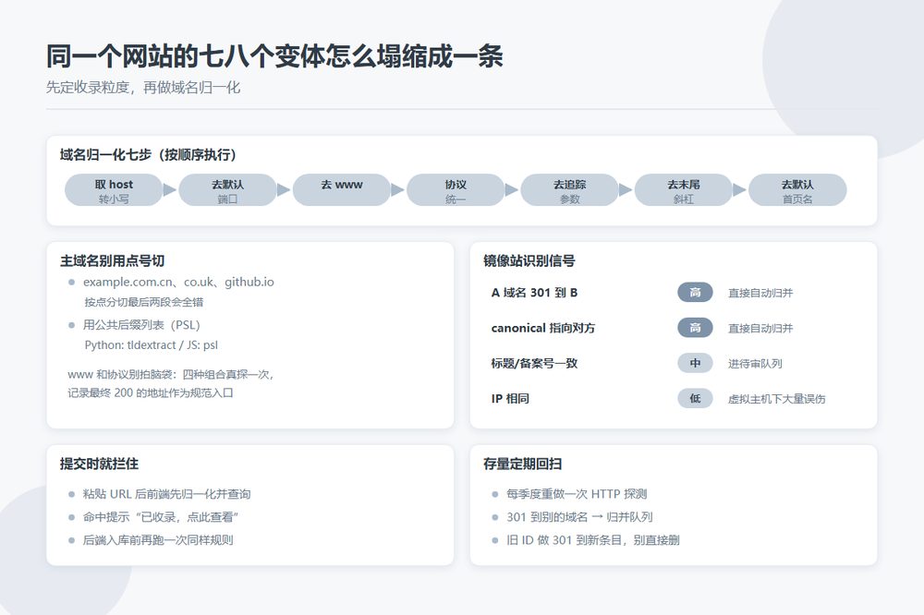Select the 协议 统一 step pill

pyautogui.click(x=456, y=189)
